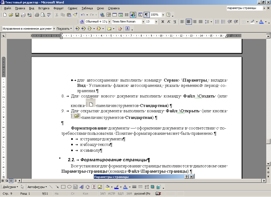The image size is (271, 197).
Task: Toggle underline (Ч) formatting
Action: tap(175, 22)
